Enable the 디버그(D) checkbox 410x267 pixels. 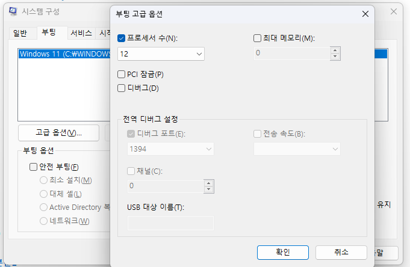[x=122, y=88]
